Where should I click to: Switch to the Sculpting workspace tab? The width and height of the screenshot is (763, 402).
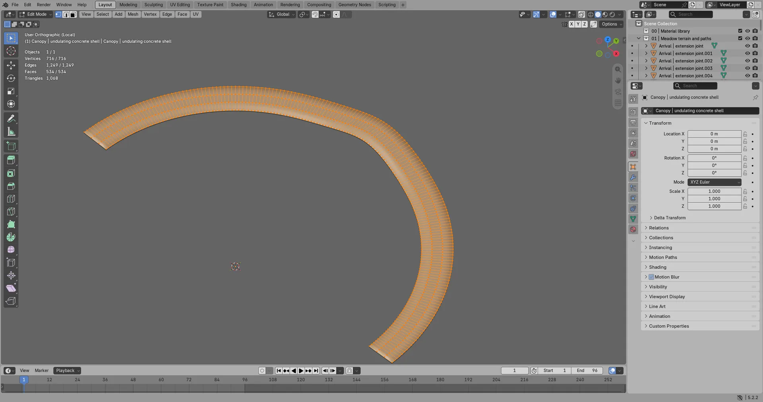pos(153,5)
